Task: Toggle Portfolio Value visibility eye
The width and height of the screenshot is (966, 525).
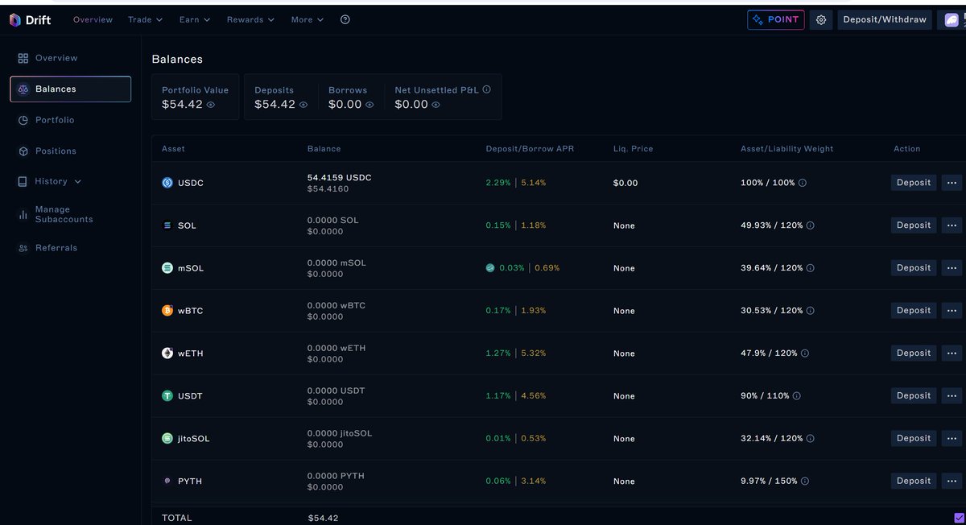Action: [x=211, y=105]
